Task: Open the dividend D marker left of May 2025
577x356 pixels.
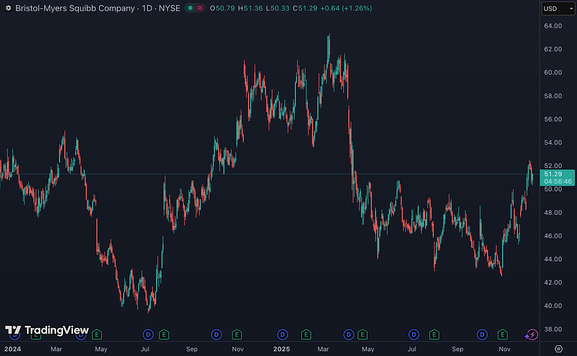Action: 349,335
